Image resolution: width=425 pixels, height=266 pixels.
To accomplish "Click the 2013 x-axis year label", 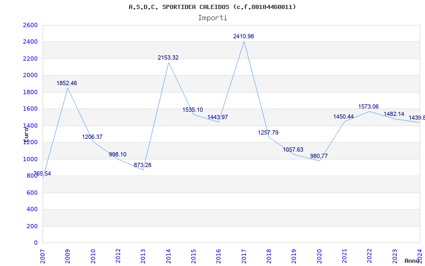I will click(x=143, y=256).
